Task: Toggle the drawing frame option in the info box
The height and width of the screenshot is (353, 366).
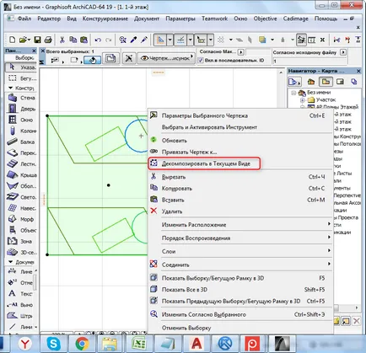Action: click(110, 59)
